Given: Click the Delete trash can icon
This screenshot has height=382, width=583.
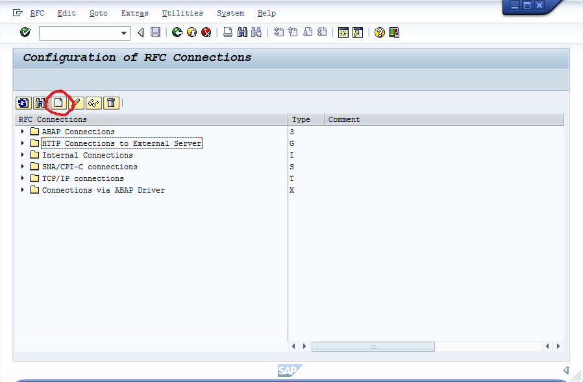Looking at the screenshot, I should 111,102.
